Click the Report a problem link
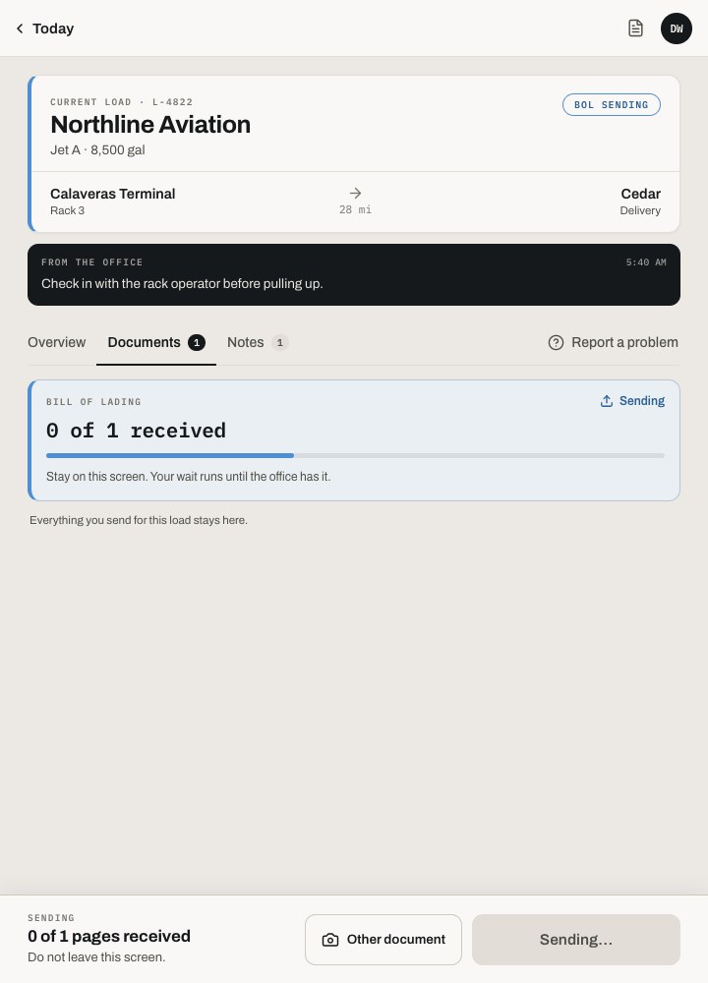Screen dimensions: 708x983 (x=614, y=342)
